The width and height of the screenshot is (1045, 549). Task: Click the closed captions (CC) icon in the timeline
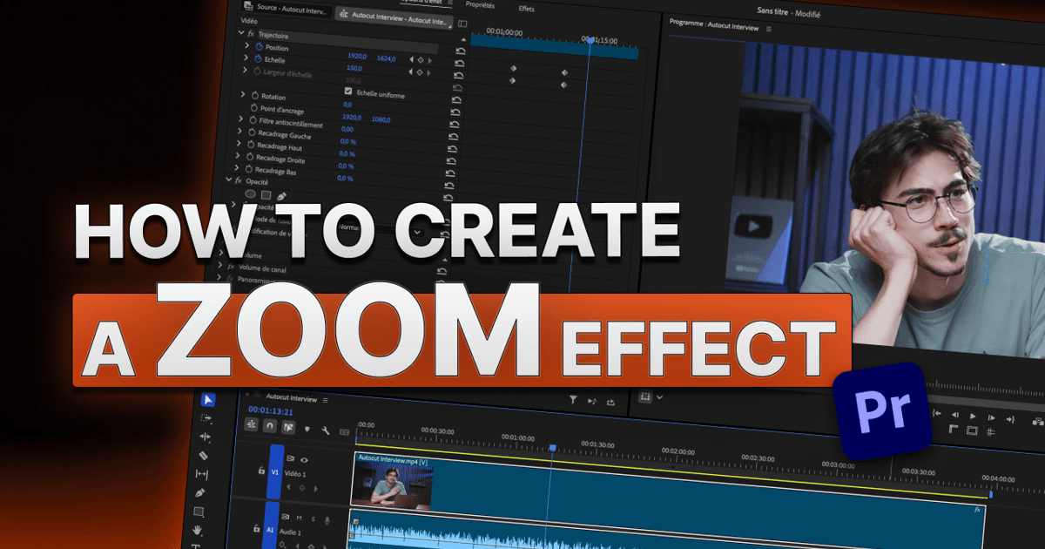point(344,433)
